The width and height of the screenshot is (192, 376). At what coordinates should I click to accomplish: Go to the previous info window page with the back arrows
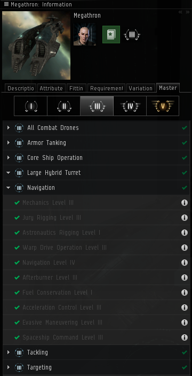coord(180,12)
